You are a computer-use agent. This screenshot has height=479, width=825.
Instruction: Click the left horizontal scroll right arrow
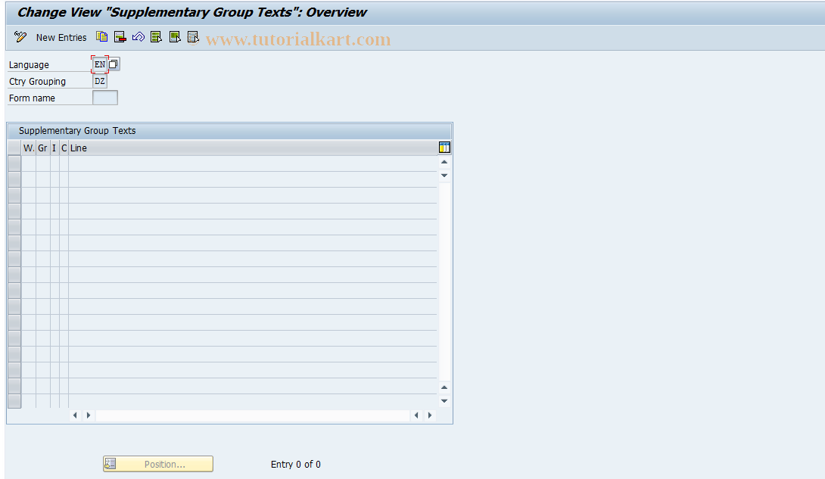point(89,415)
